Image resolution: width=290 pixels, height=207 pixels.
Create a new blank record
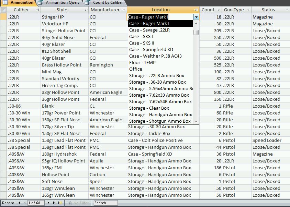point(60,203)
